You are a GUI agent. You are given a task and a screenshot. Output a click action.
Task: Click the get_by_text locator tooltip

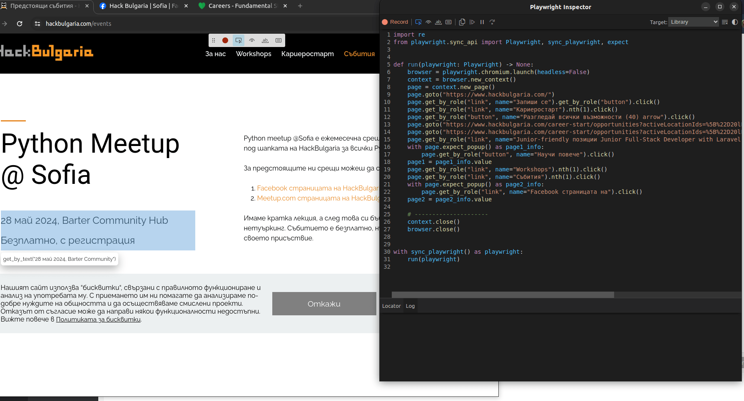60,259
